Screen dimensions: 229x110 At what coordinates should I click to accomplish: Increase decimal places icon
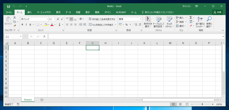(x=136, y=24)
